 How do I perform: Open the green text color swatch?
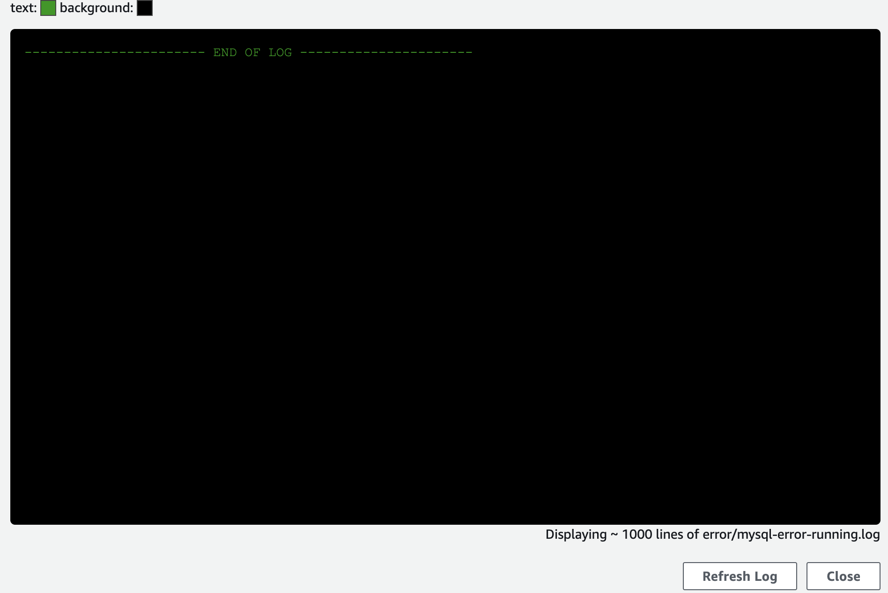pos(48,8)
